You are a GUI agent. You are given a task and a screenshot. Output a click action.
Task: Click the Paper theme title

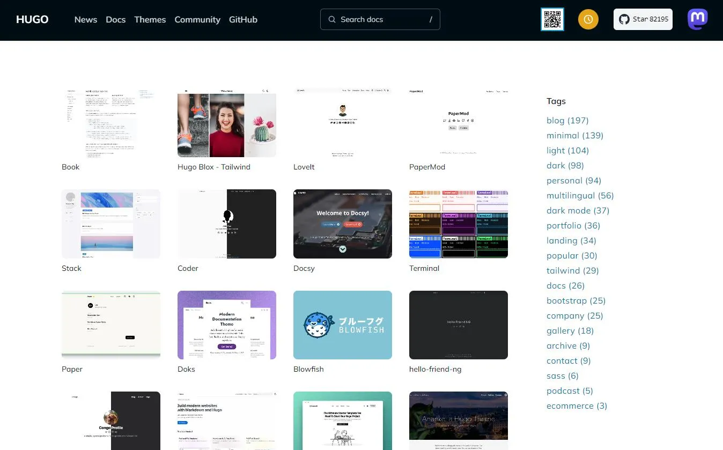pyautogui.click(x=72, y=369)
